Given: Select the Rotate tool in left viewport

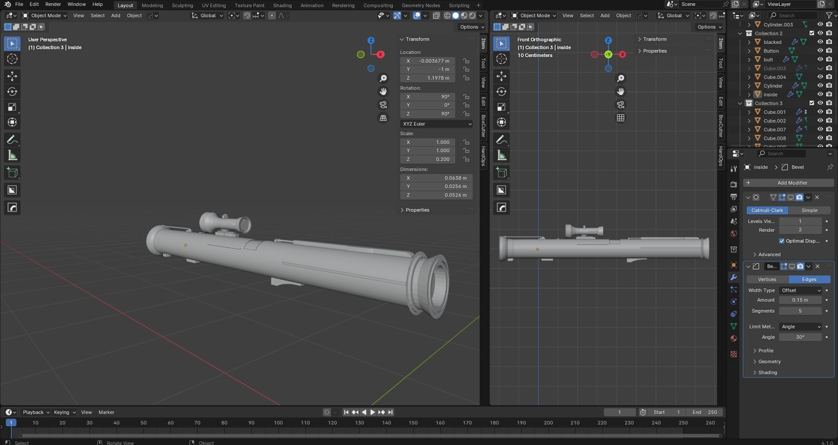Looking at the screenshot, I should (x=12, y=92).
